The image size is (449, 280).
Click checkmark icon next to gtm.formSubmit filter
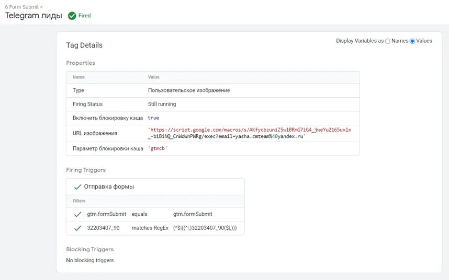coord(77,214)
